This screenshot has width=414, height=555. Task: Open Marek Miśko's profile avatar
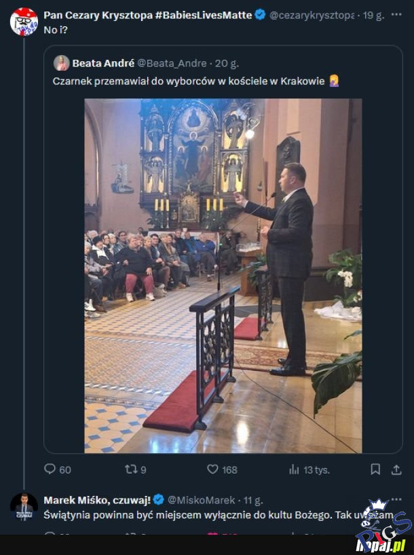point(24,507)
